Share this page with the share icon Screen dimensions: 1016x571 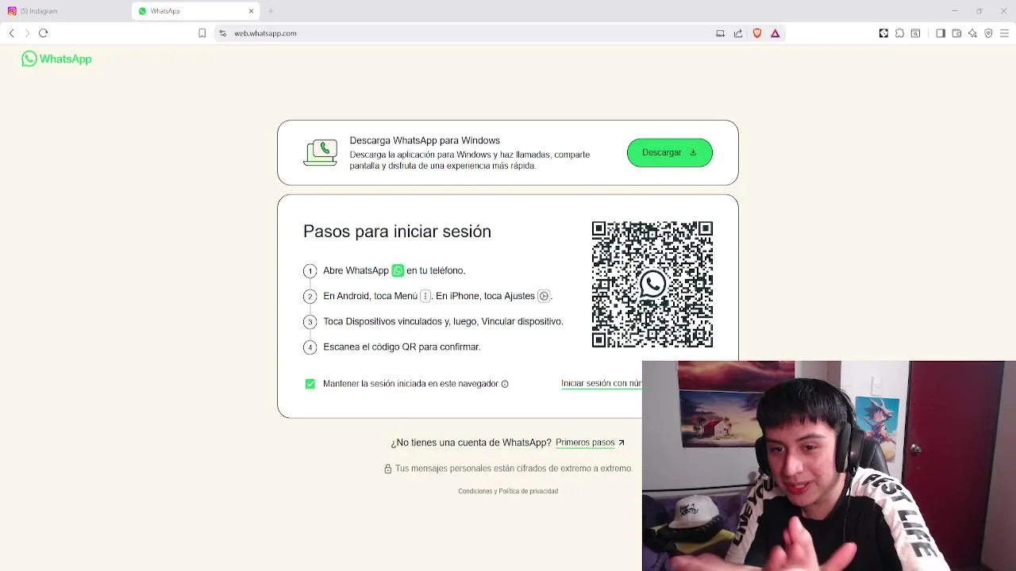click(738, 33)
